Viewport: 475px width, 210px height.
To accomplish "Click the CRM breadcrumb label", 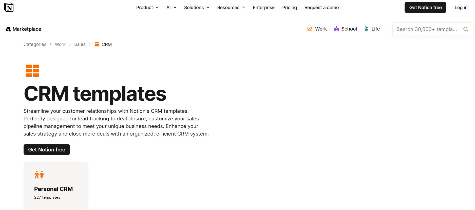I will [107, 44].
